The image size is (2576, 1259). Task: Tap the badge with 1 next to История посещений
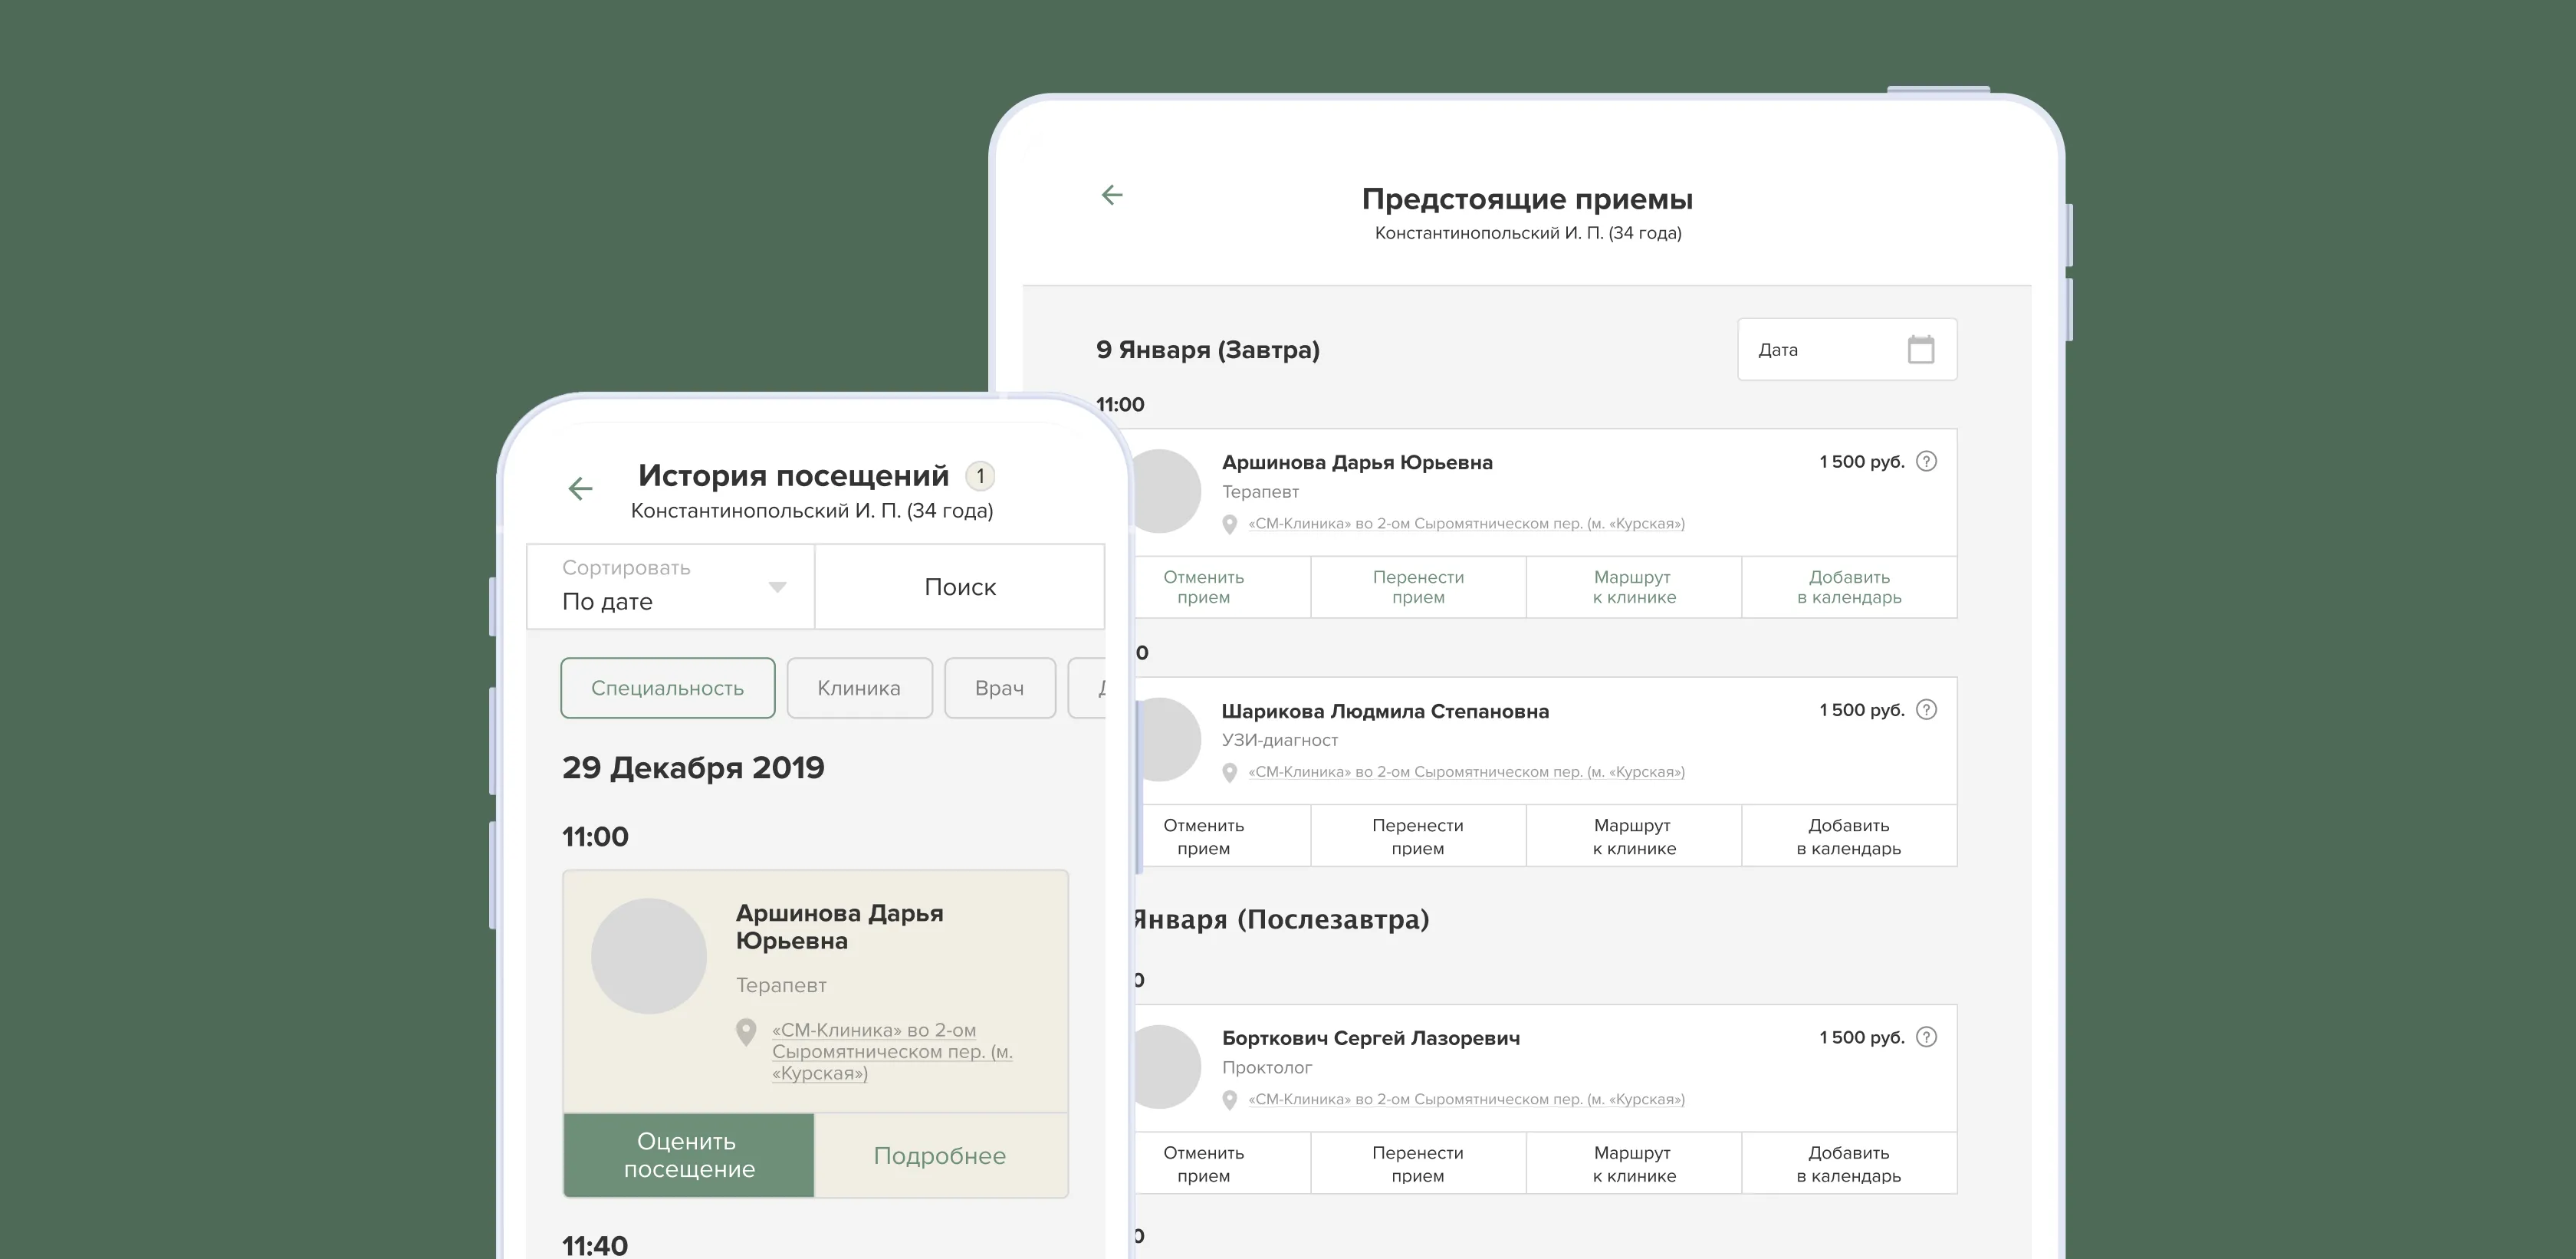pyautogui.click(x=980, y=476)
